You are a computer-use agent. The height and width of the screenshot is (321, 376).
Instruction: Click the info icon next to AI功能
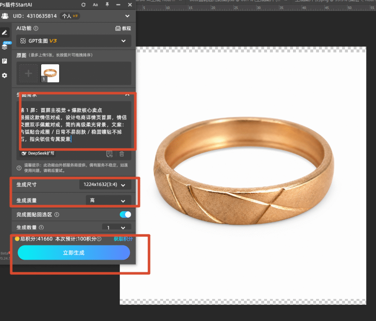36,28
